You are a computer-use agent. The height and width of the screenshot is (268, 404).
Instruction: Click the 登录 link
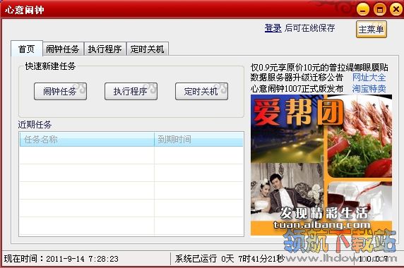point(273,28)
